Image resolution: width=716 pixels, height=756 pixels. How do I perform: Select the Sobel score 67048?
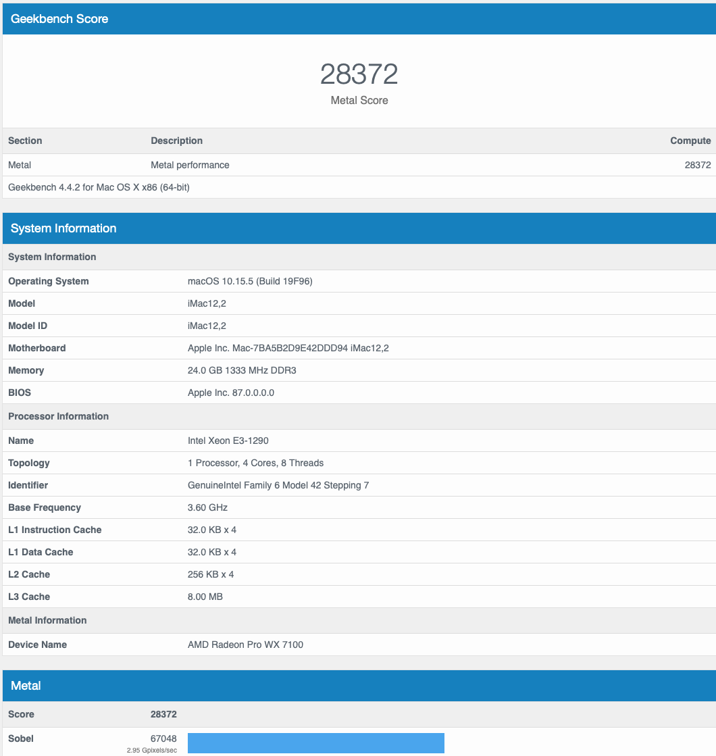[163, 738]
